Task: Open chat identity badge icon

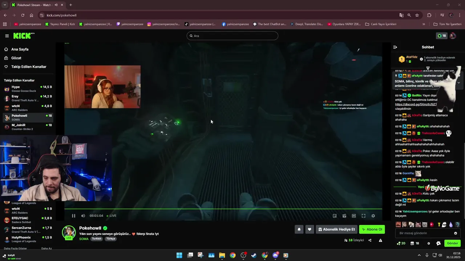Action: [x=438, y=243]
